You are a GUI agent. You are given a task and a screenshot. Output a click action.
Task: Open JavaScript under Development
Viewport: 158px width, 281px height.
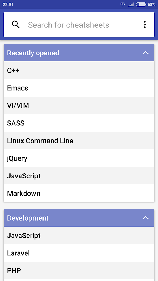(x=79, y=235)
